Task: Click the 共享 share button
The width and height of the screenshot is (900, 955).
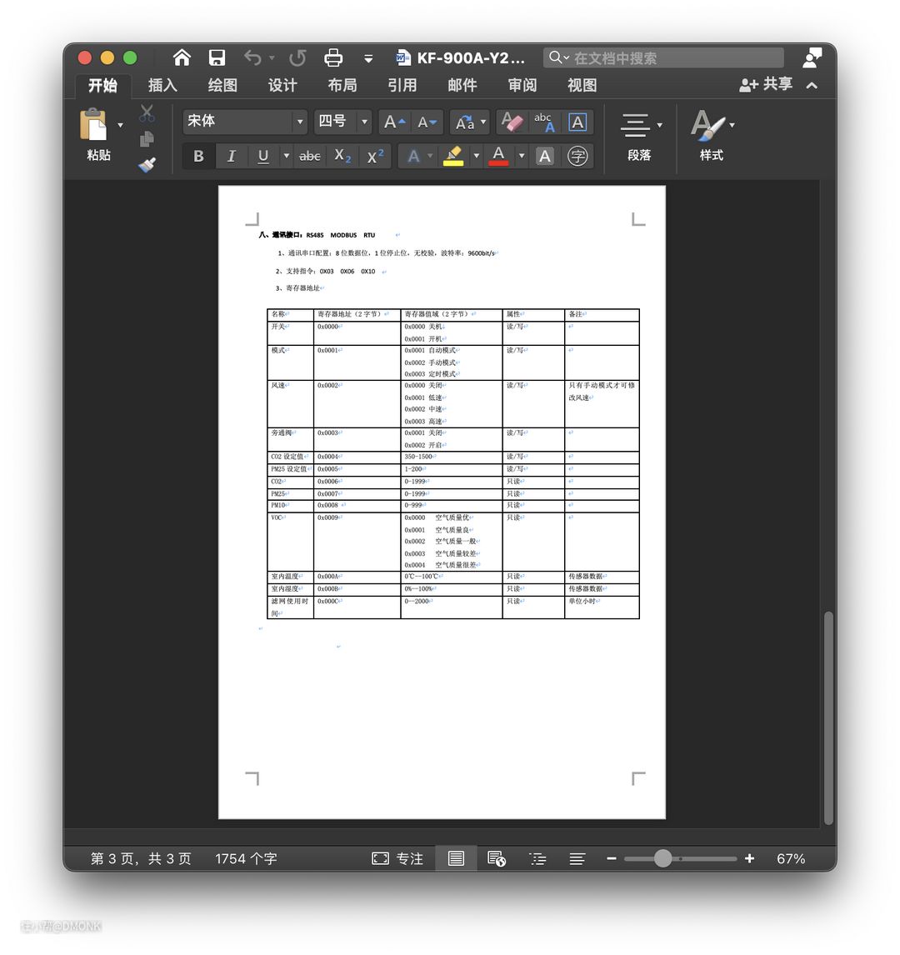Action: [766, 84]
